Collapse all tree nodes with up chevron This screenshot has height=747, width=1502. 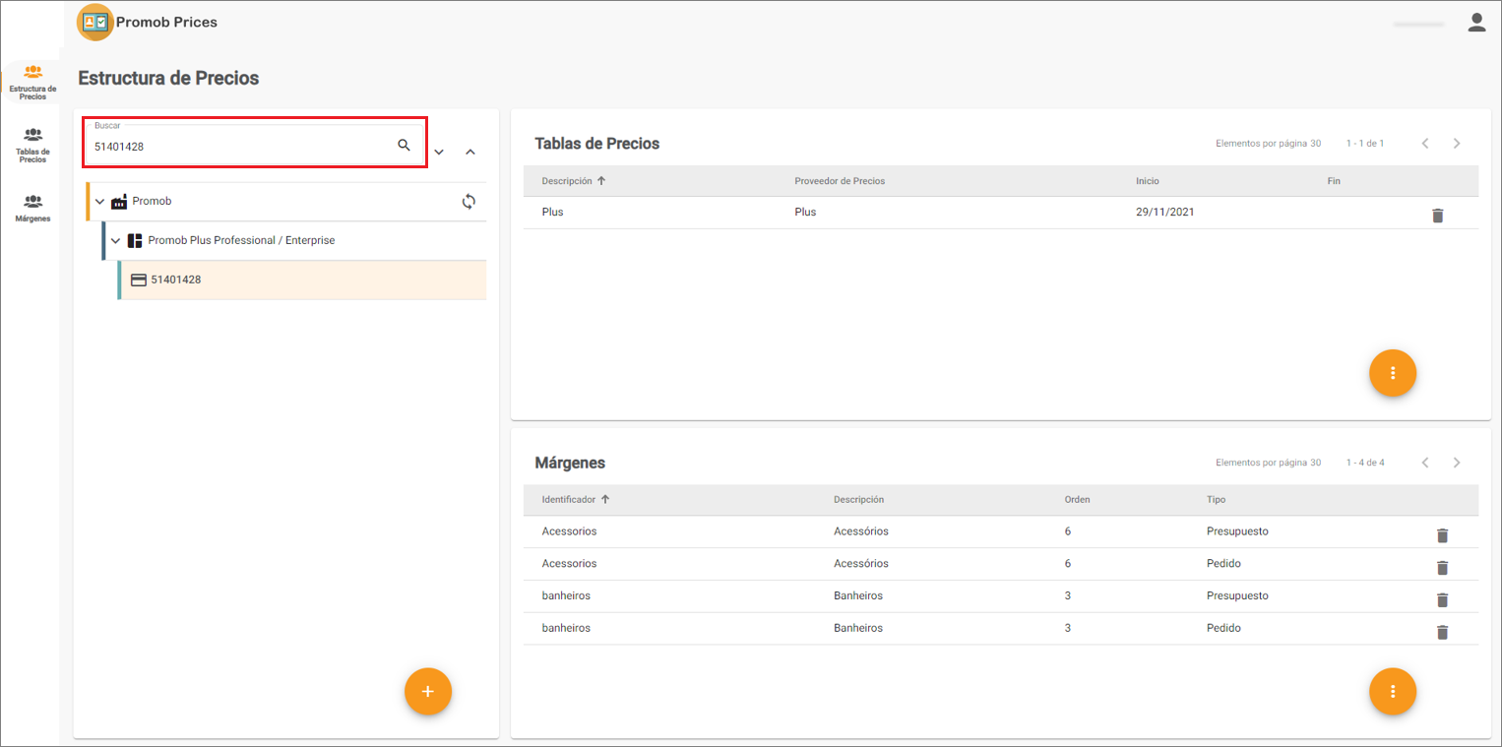click(x=470, y=152)
